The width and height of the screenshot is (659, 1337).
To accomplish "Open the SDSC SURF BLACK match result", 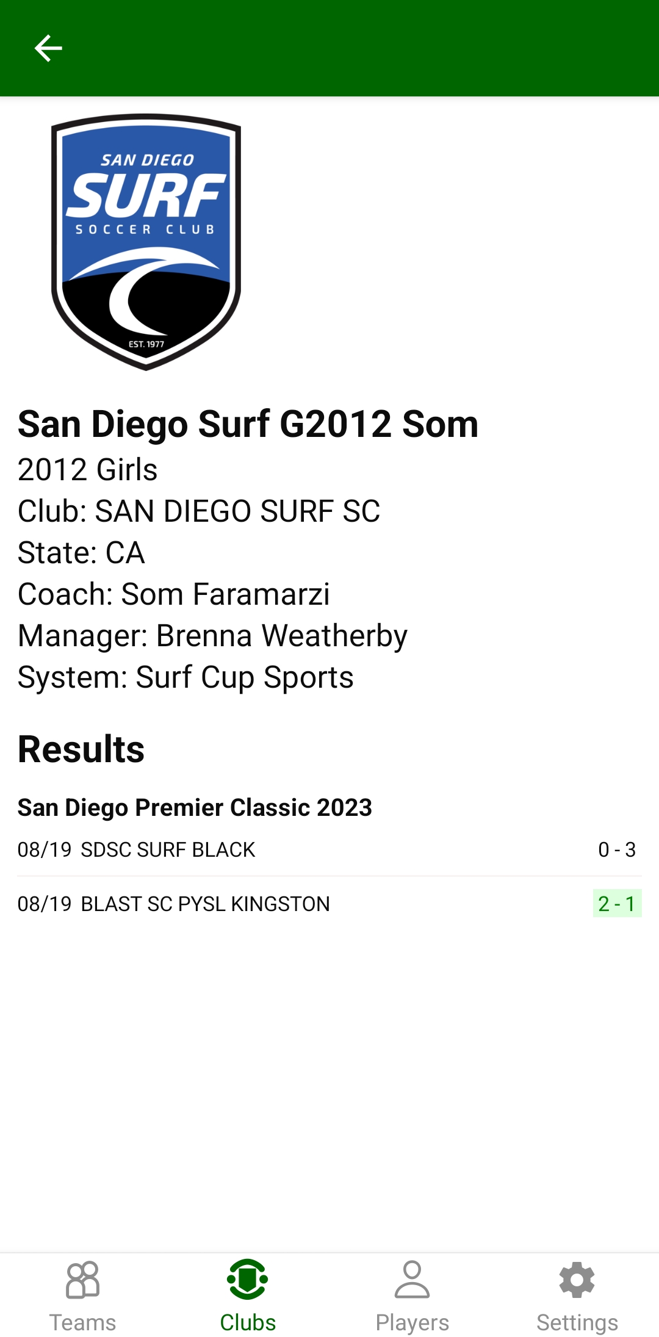I will [x=168, y=849].
